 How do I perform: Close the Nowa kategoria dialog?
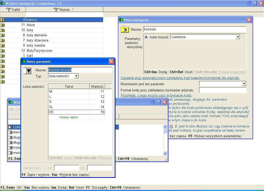click(249, 20)
